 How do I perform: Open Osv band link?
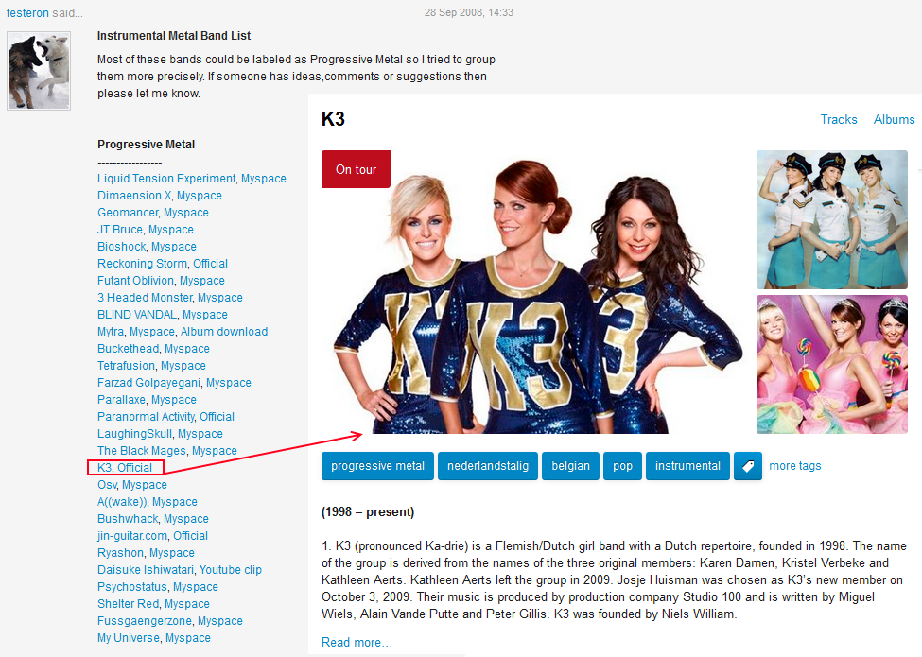107,485
